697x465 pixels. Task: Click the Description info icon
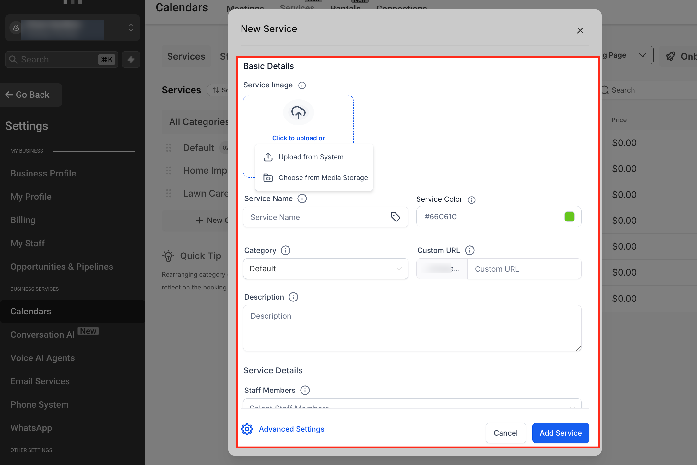pos(293,297)
